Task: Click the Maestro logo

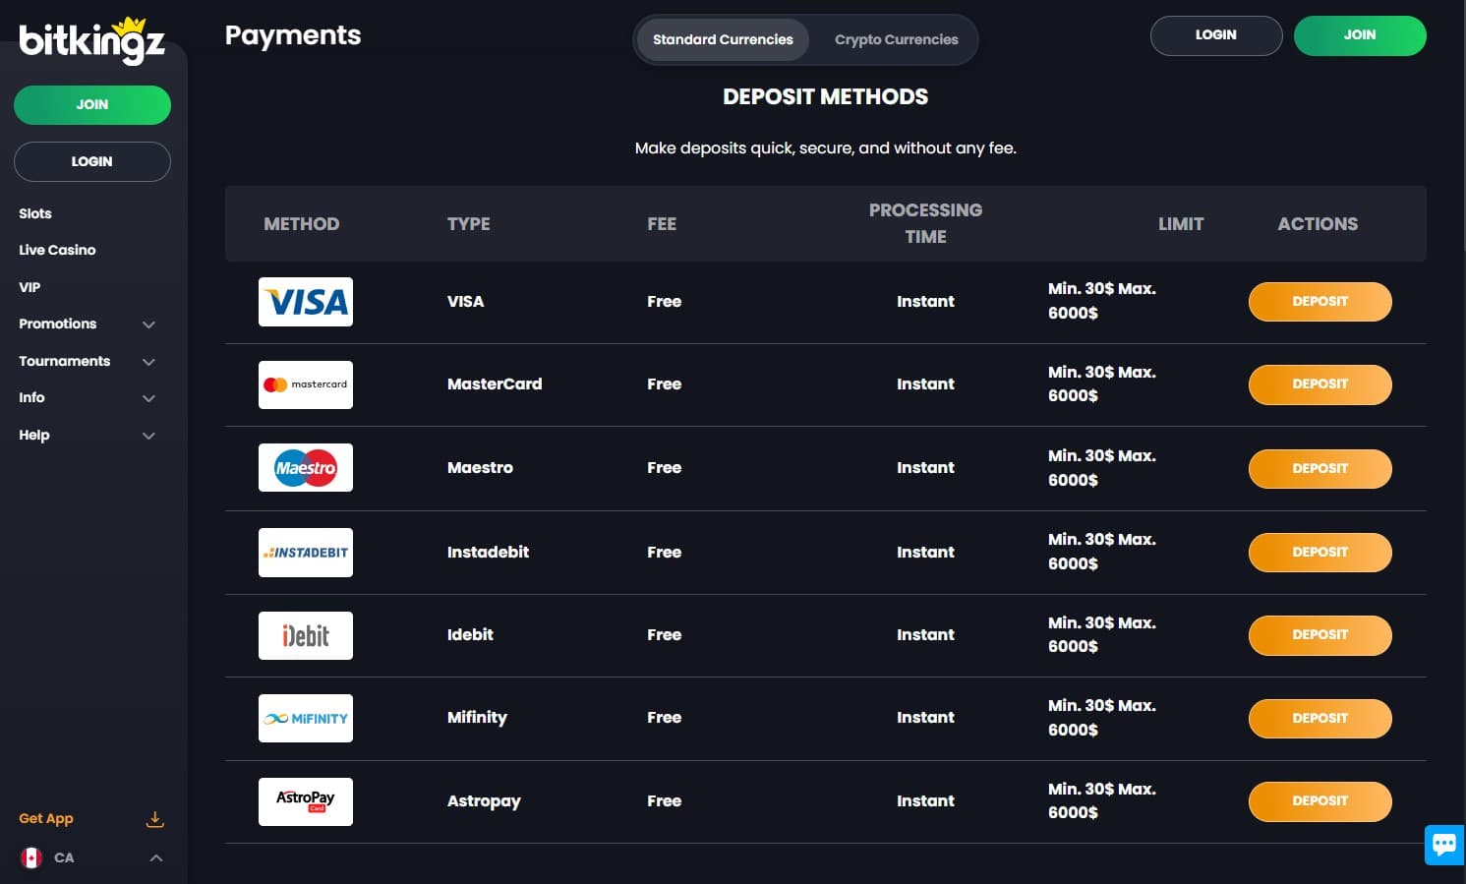Action: point(306,468)
